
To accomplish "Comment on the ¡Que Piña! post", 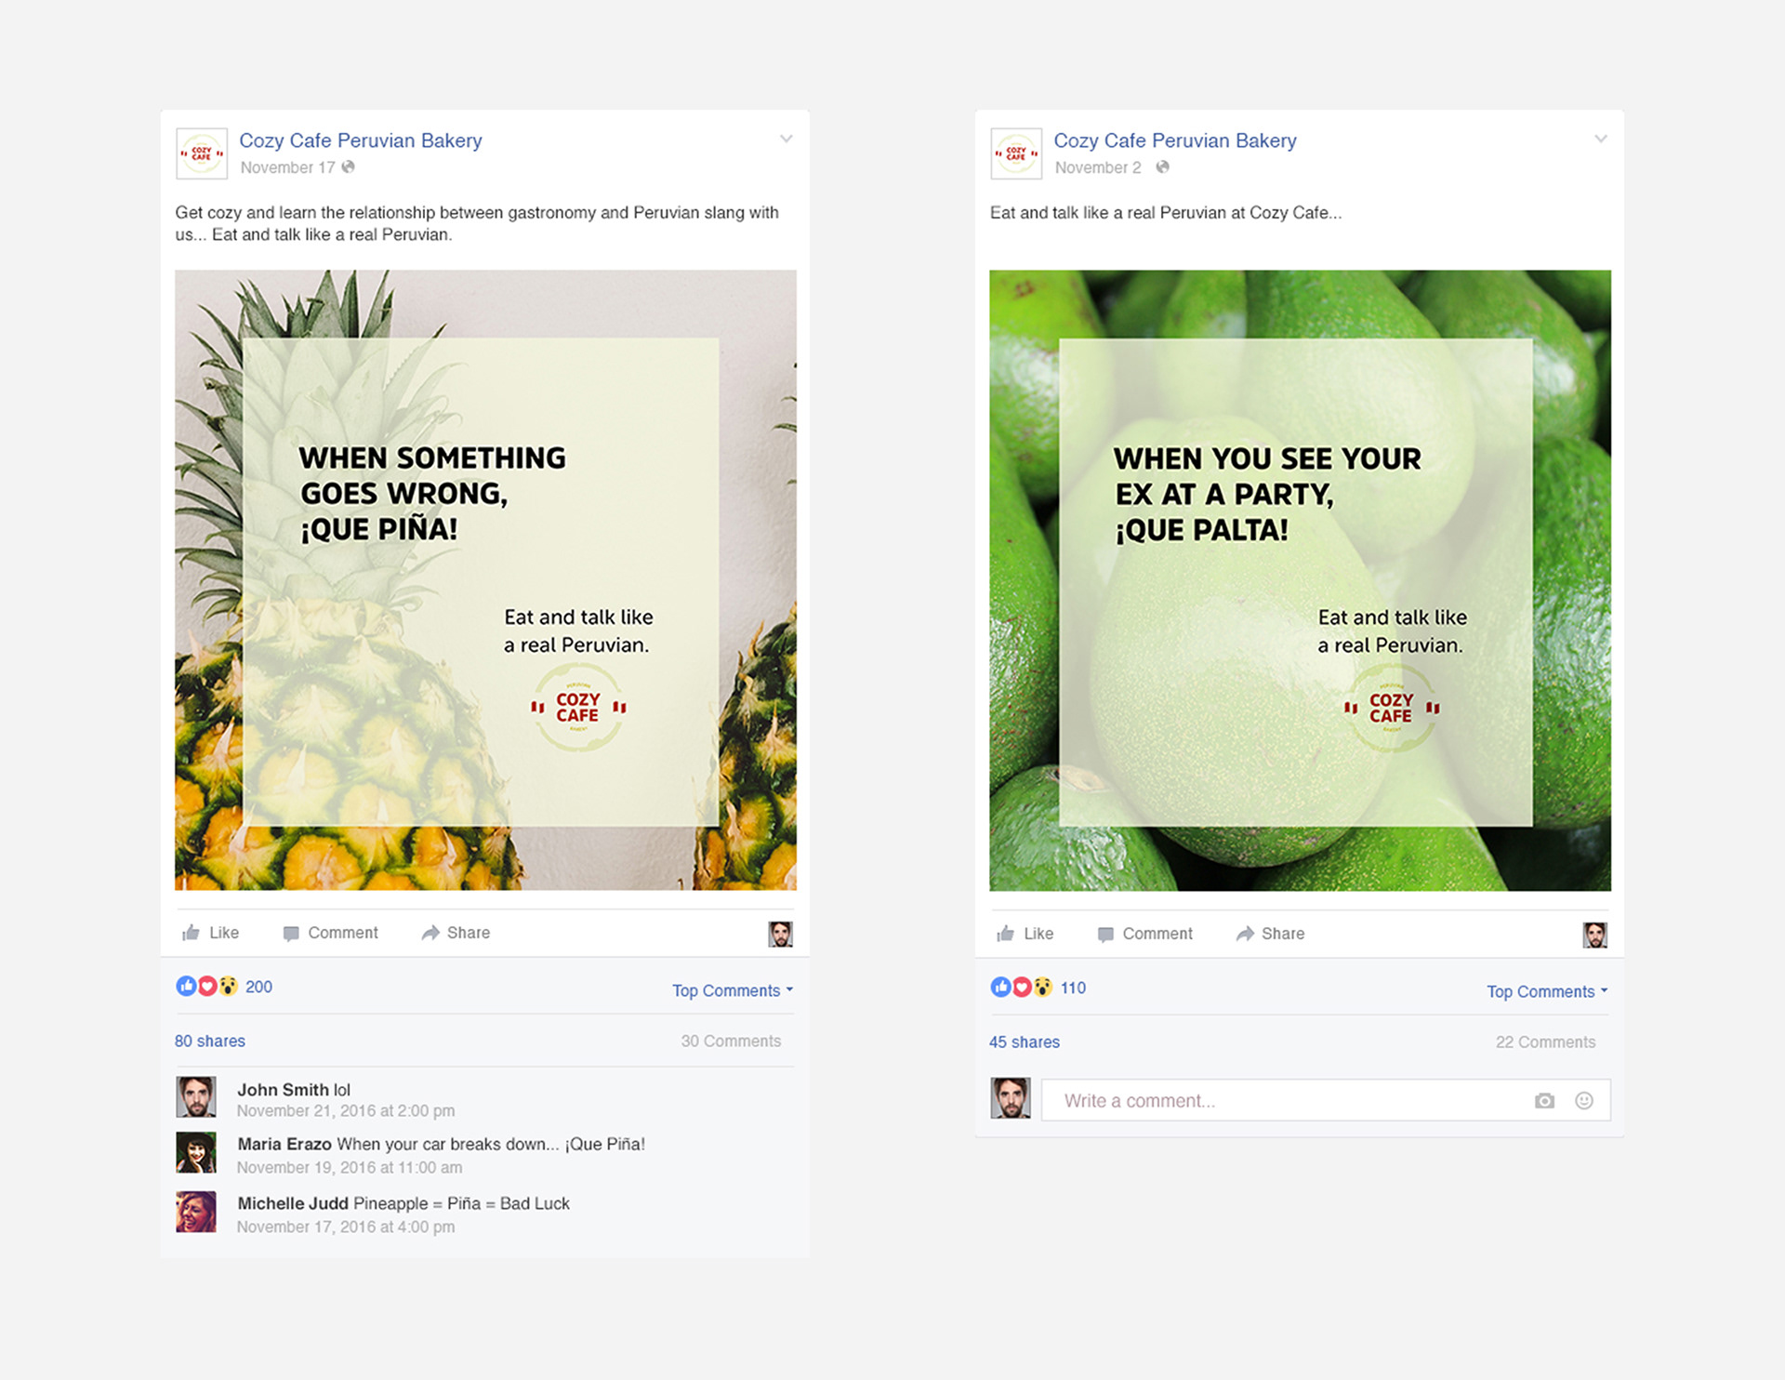I will tap(330, 933).
